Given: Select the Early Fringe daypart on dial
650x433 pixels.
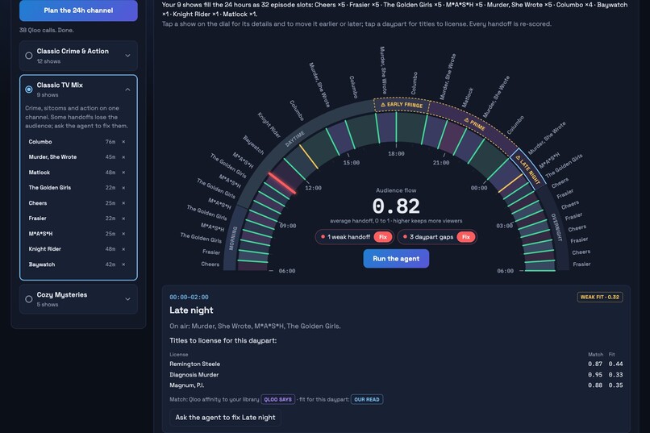Looking at the screenshot, I should click(402, 105).
